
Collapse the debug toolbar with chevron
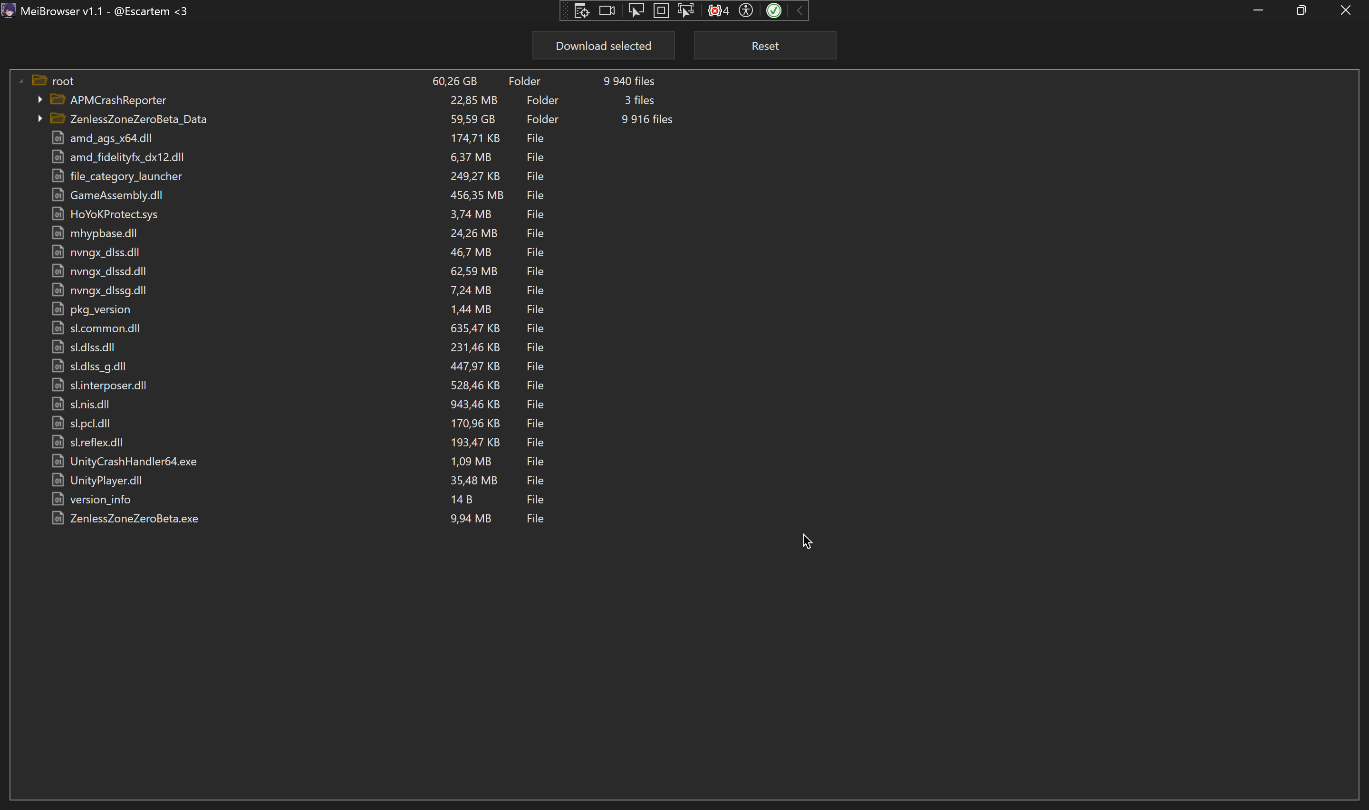point(800,11)
